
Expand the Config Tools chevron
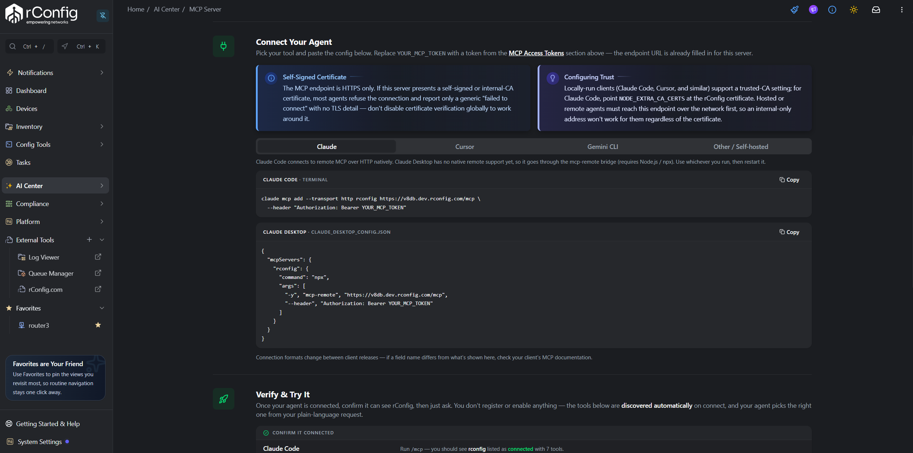102,144
